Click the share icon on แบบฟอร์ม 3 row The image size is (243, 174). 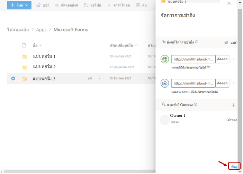coord(90,79)
